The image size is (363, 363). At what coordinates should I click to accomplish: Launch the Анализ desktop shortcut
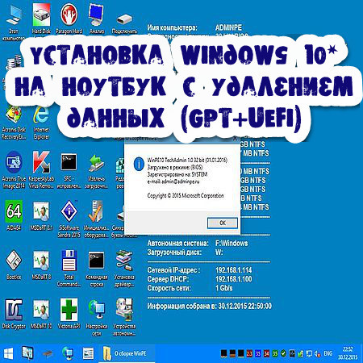pyautogui.click(x=97, y=19)
